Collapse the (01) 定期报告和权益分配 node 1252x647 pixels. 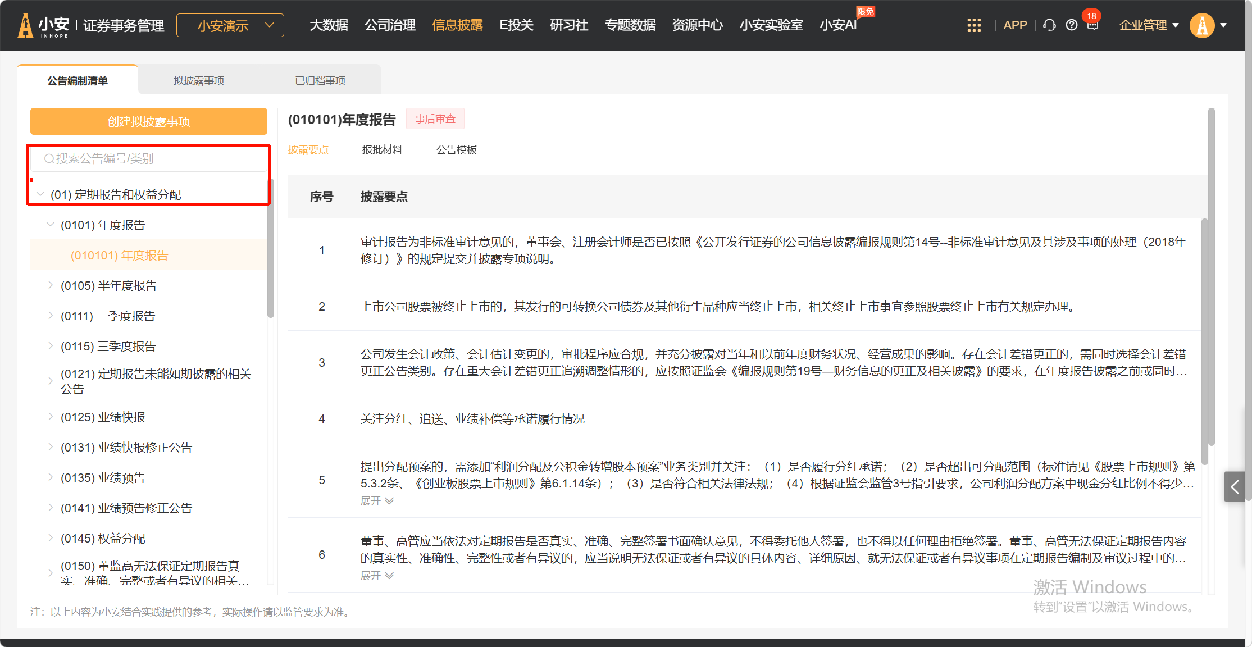40,194
